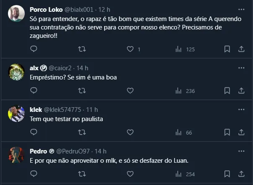Screen dimensions: 253x185
Task: Open alx's profile avatar
Action: point(16,72)
